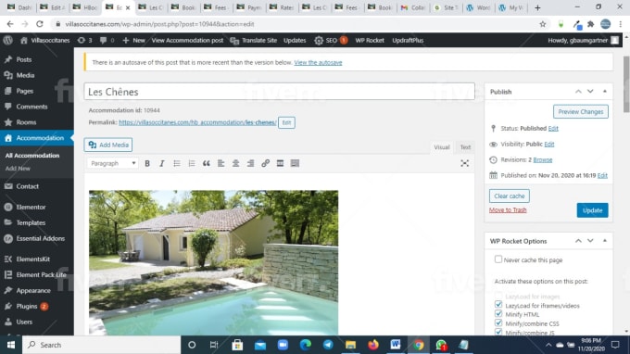Insert a link with the chain icon
This screenshot has height=354, width=630.
click(x=265, y=163)
